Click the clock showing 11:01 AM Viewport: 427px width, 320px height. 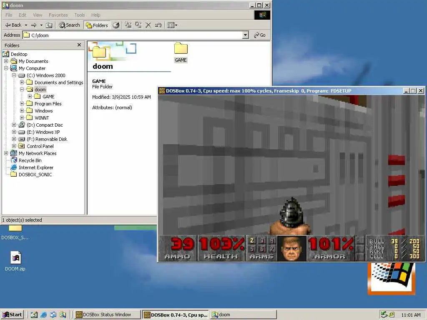tap(411, 315)
